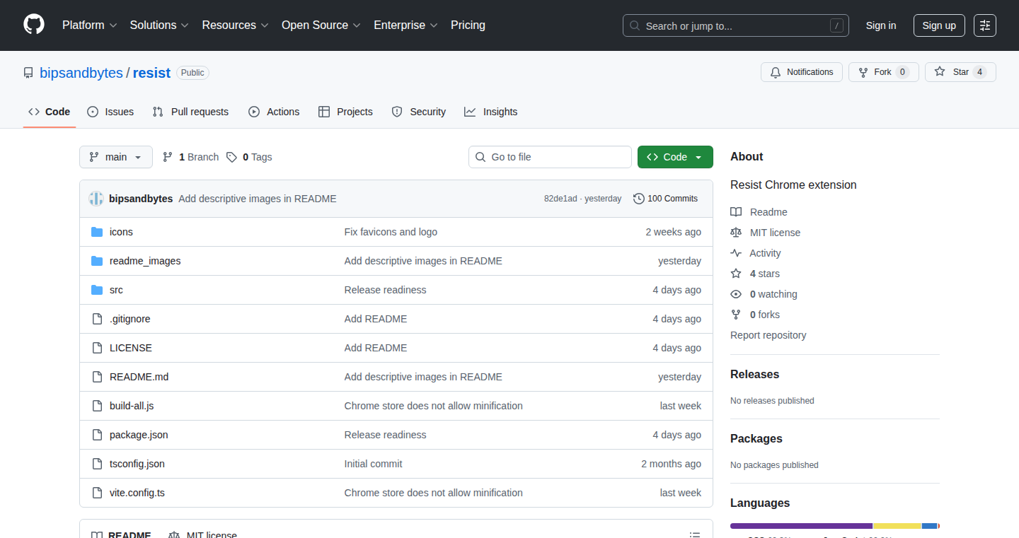Switch to the Projects tab
Viewport: 1019px width, 538px height.
tap(345, 112)
